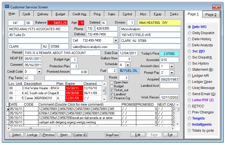Go to the Price tab
The image size is (225, 145).
[97, 14]
